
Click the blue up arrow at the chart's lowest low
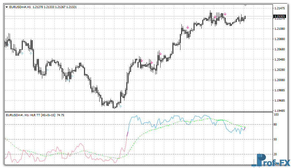(x=120, y=107)
